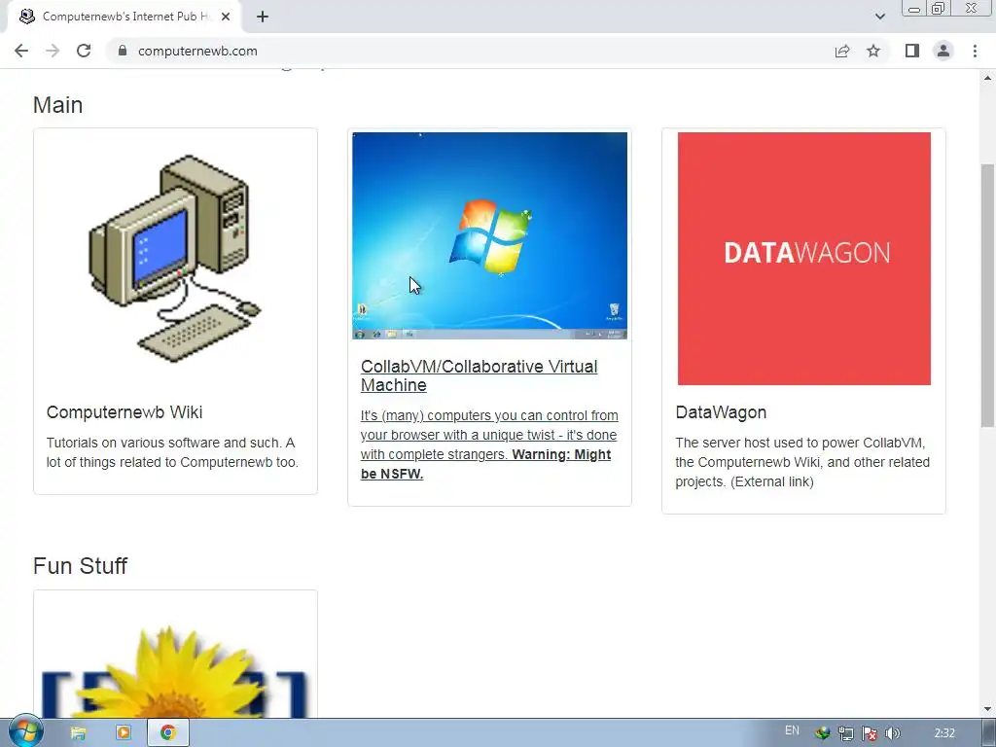Open a new browser tab
Image resolution: width=996 pixels, height=747 pixels.
pyautogui.click(x=263, y=17)
